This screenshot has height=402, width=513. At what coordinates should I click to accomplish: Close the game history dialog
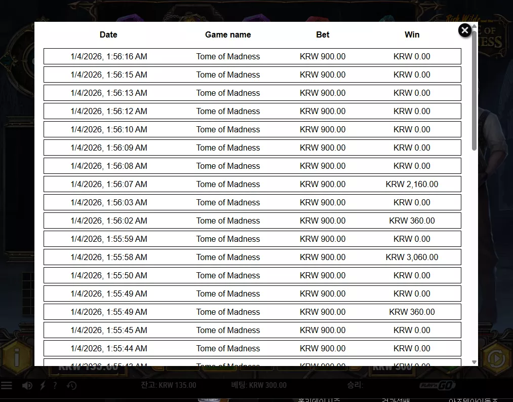(x=464, y=30)
